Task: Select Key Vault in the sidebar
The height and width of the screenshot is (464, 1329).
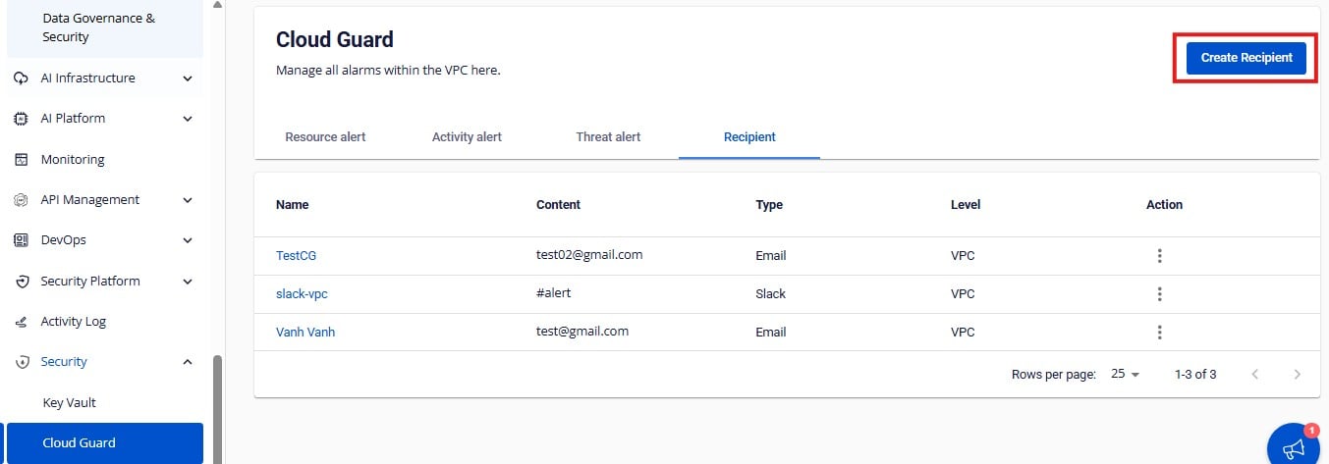Action: pyautogui.click(x=69, y=403)
